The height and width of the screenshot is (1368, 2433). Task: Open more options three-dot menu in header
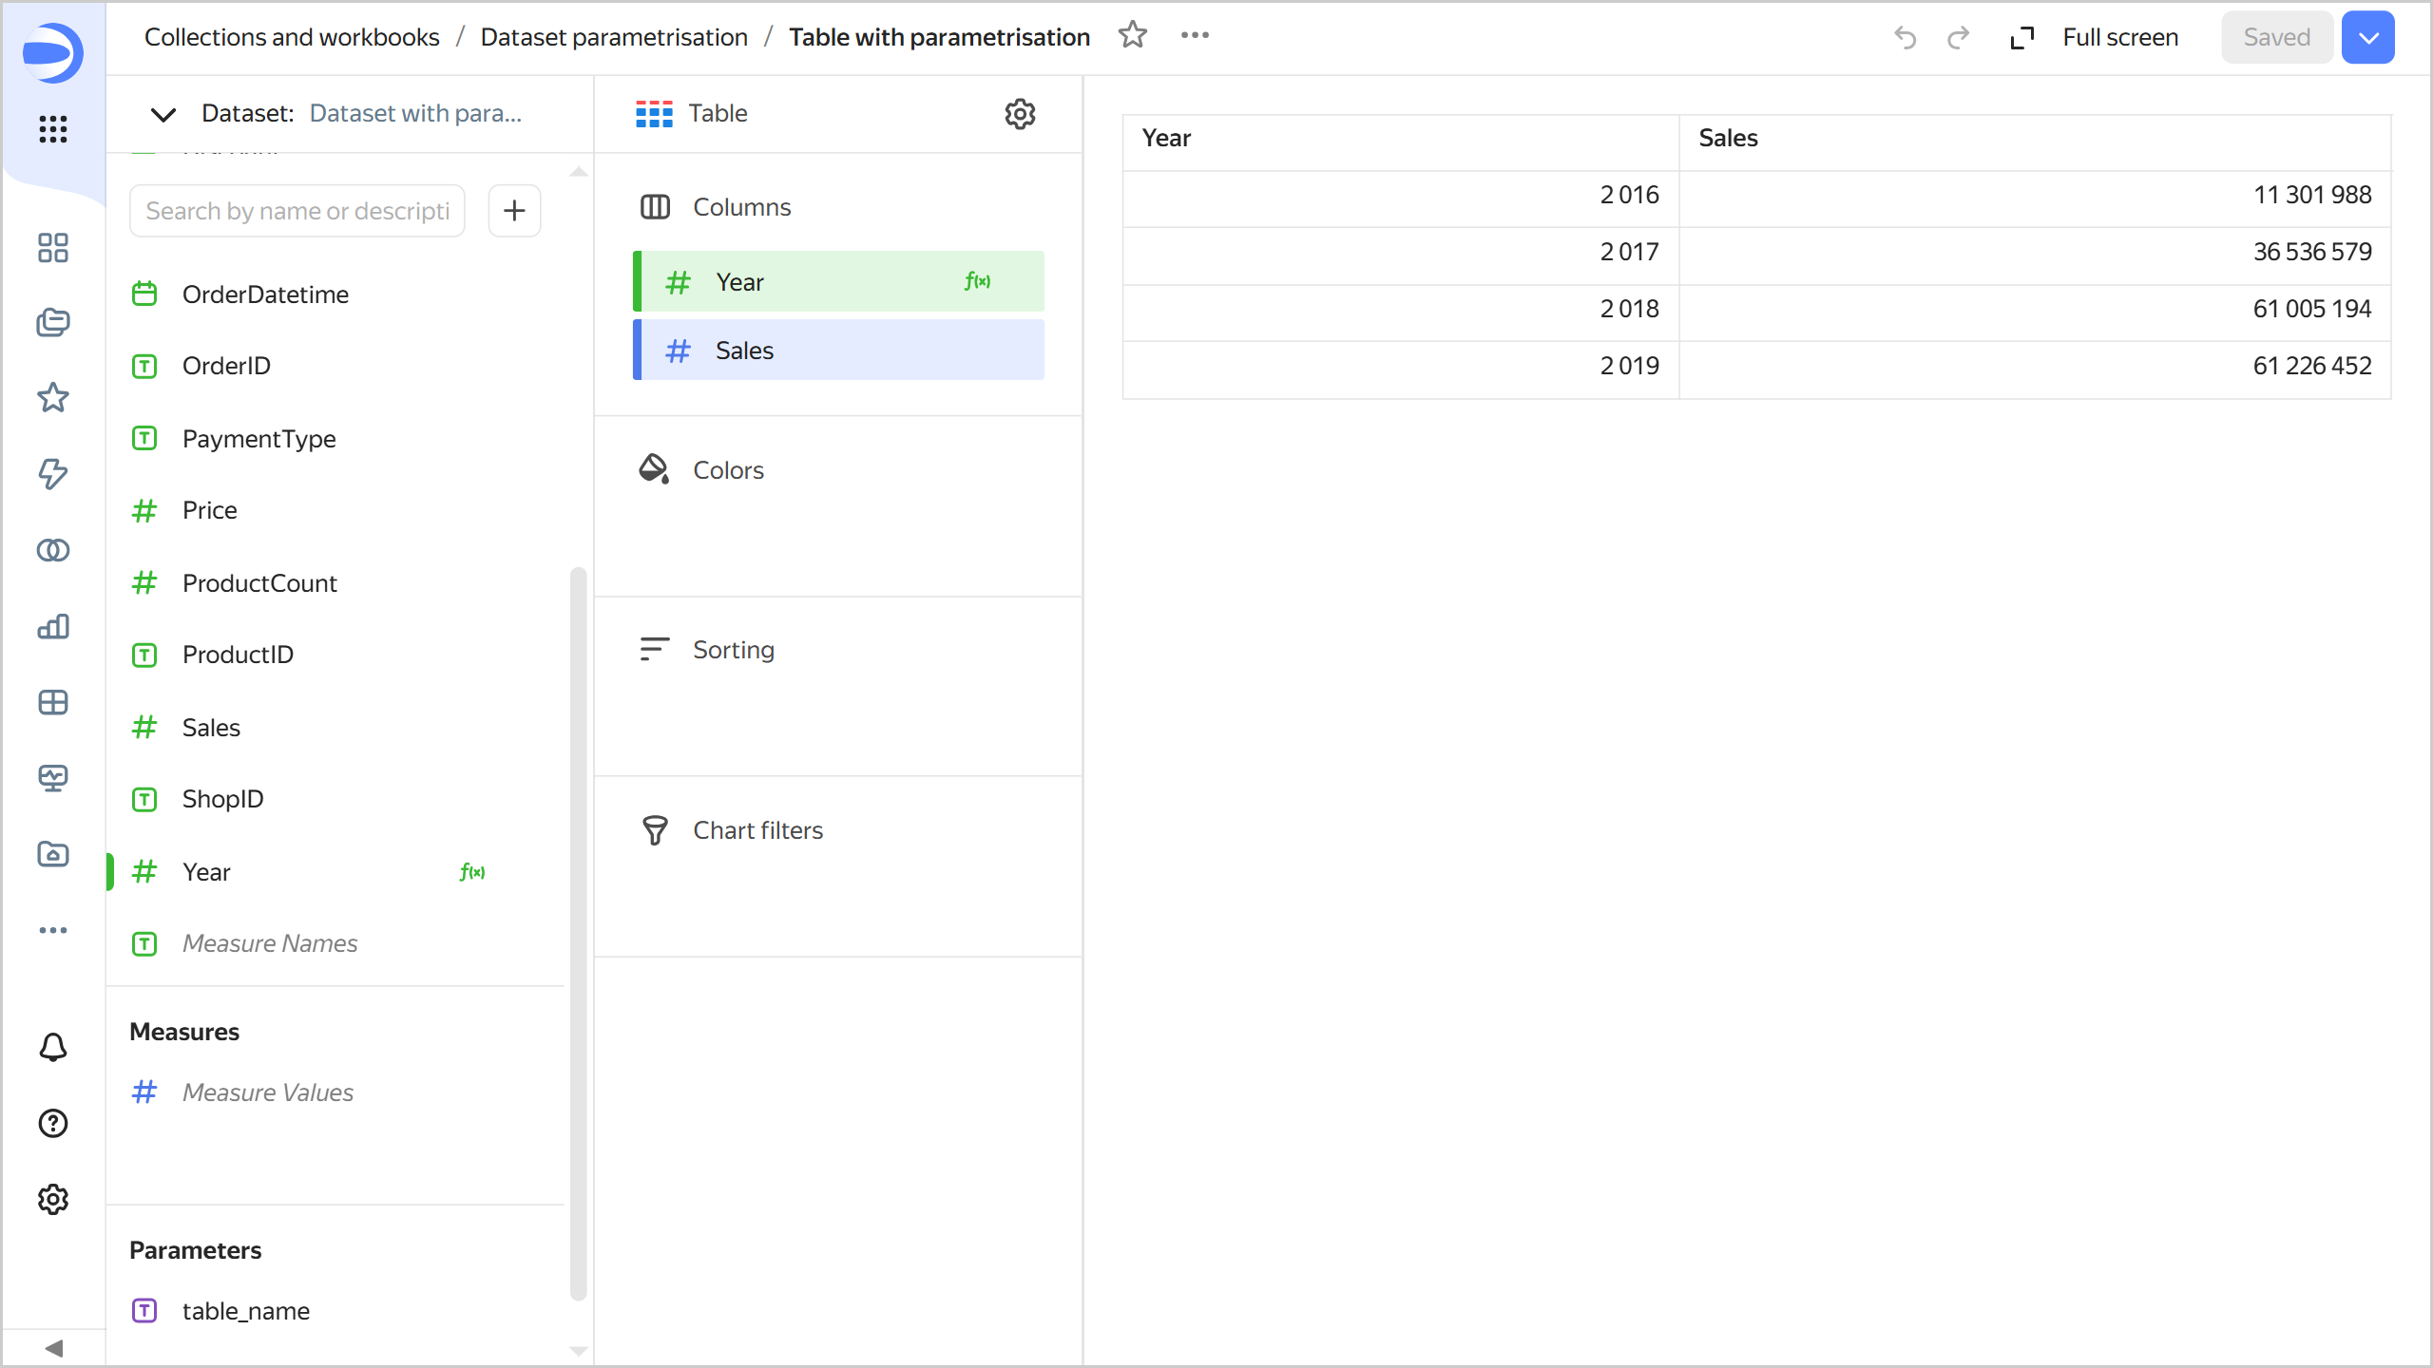coord(1195,36)
